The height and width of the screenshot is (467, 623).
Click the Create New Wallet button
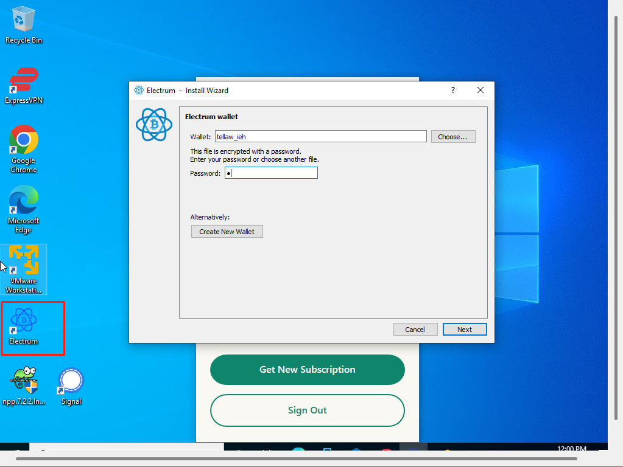pos(227,232)
